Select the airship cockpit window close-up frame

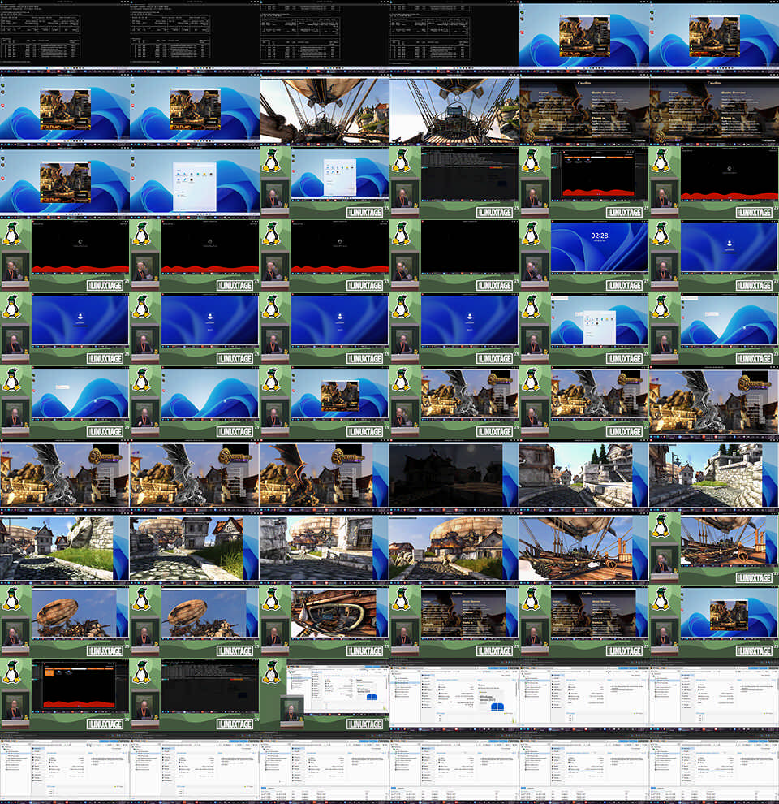[325, 621]
